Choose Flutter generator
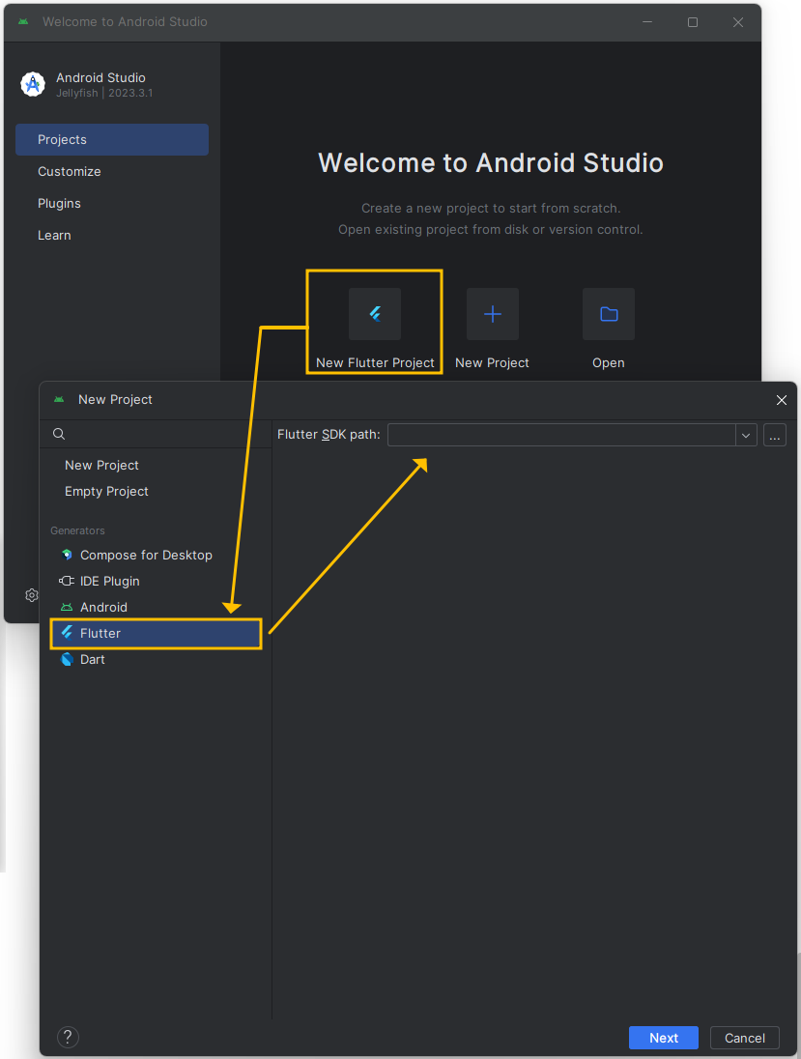This screenshot has height=1059, width=801. click(x=156, y=634)
